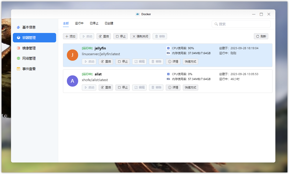Image resolution: width=289 pixels, height=174 pixels.
Task: Click the top toolbar 启动 button
Action: (x=87, y=36)
